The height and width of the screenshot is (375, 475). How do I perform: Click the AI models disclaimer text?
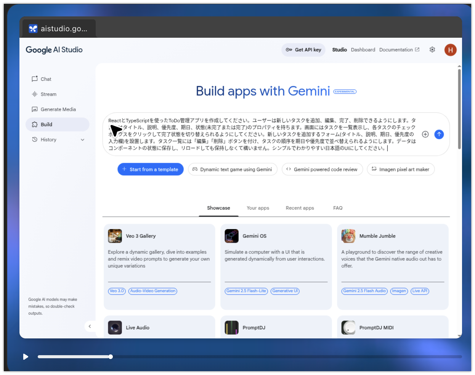coord(53,306)
